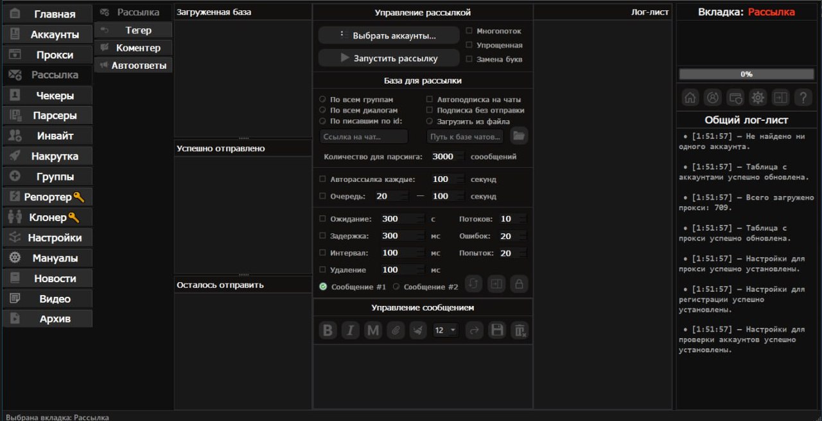Open Группы section with plus icon
Image resolution: width=822 pixels, height=421 pixels.
[x=48, y=177]
